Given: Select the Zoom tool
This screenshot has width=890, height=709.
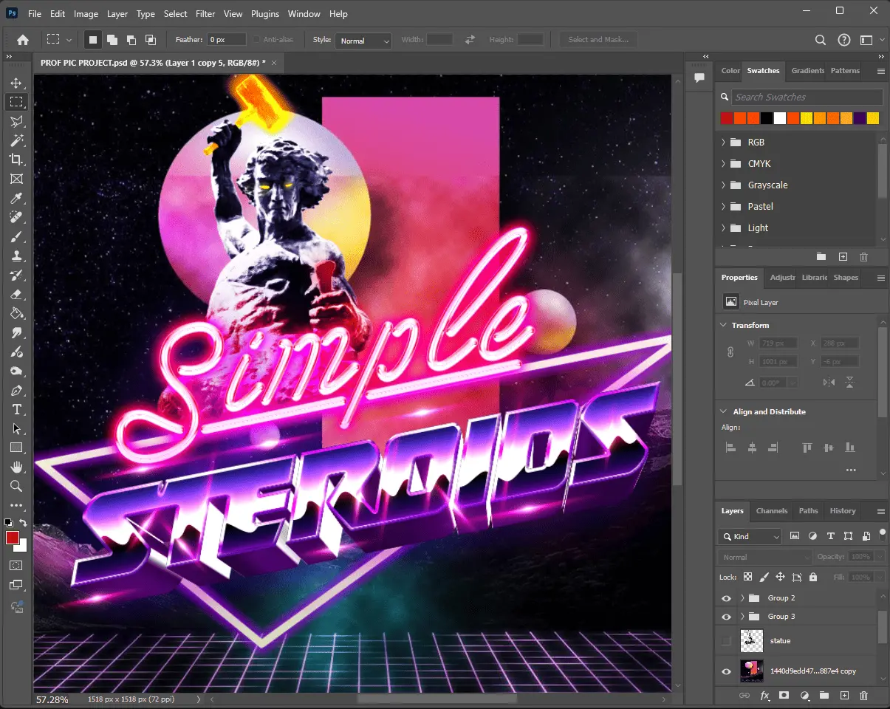Looking at the screenshot, I should pos(16,486).
